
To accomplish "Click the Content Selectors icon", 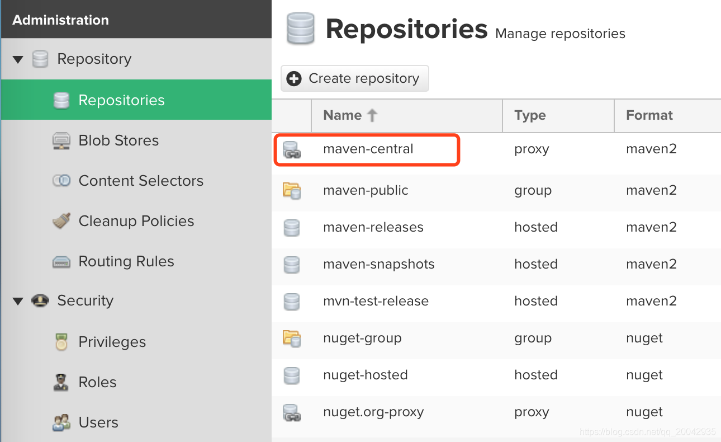I will pos(61,181).
